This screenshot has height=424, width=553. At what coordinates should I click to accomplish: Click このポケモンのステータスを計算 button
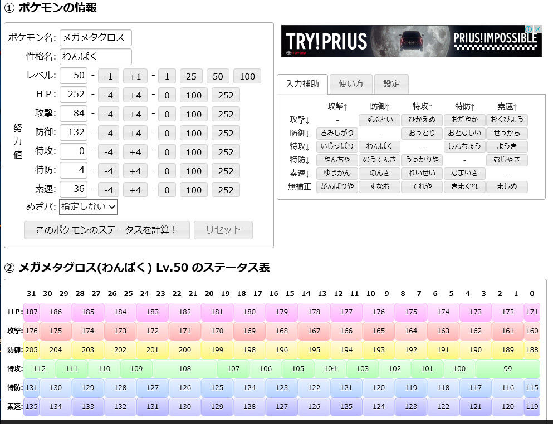(106, 230)
